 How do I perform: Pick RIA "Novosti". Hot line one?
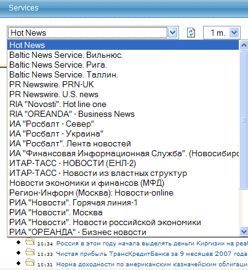point(123,104)
